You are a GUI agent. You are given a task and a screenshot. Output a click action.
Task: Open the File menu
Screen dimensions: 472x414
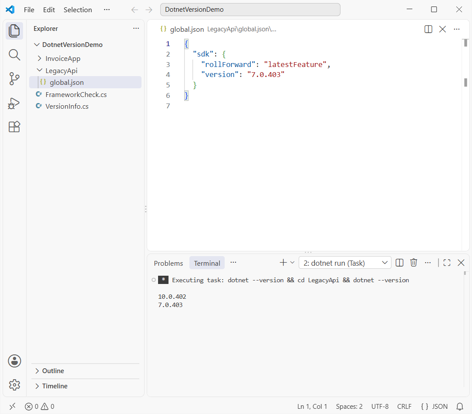click(29, 10)
